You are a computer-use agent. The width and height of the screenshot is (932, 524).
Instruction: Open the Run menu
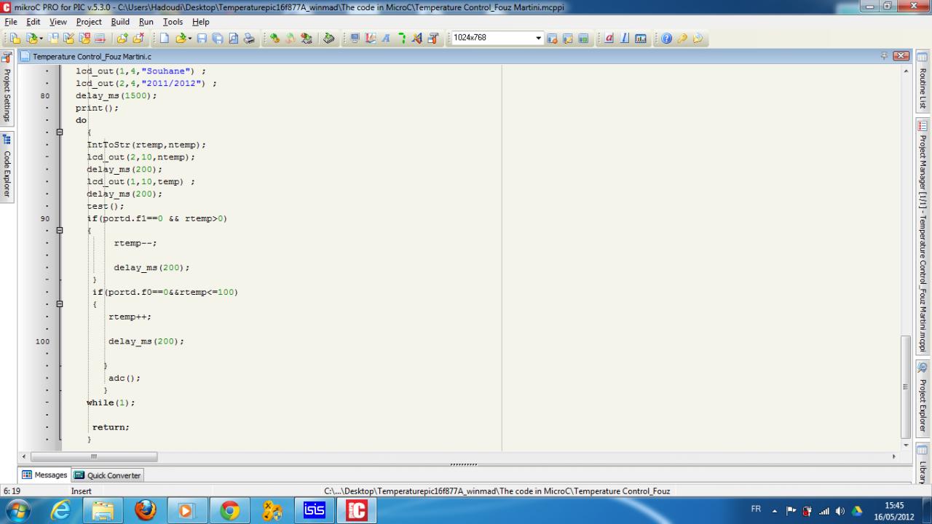click(x=146, y=22)
